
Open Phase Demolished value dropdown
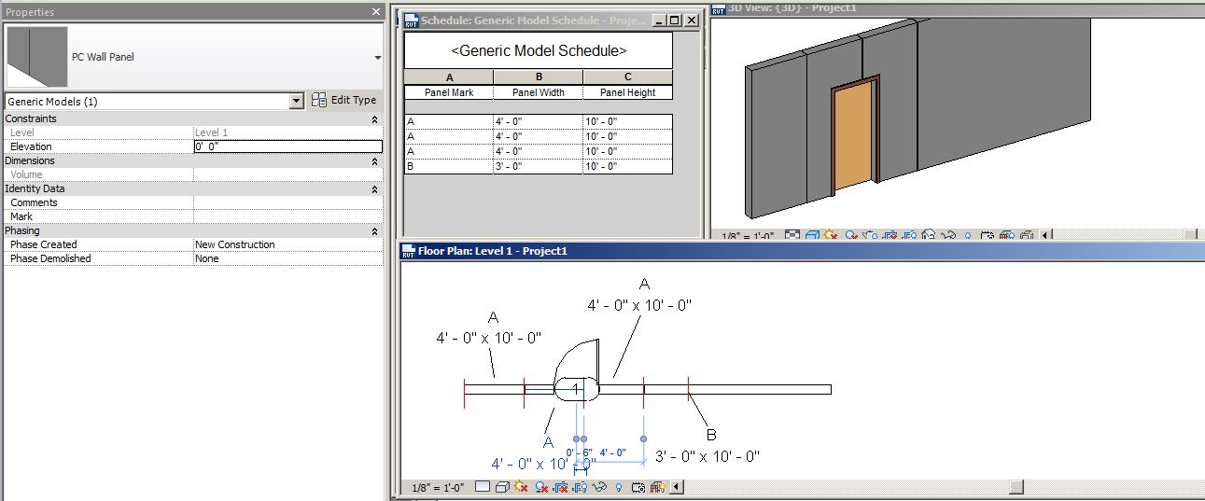point(287,258)
